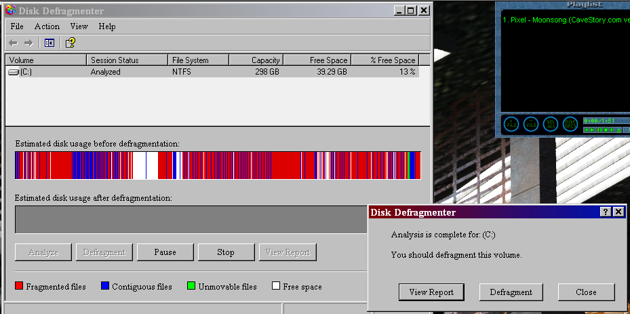
Task: Open the Help toolbar icon with question mark
Action: click(x=71, y=42)
